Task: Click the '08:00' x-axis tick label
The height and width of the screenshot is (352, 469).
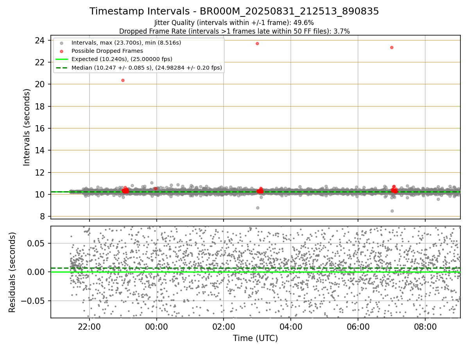Action: [425, 327]
